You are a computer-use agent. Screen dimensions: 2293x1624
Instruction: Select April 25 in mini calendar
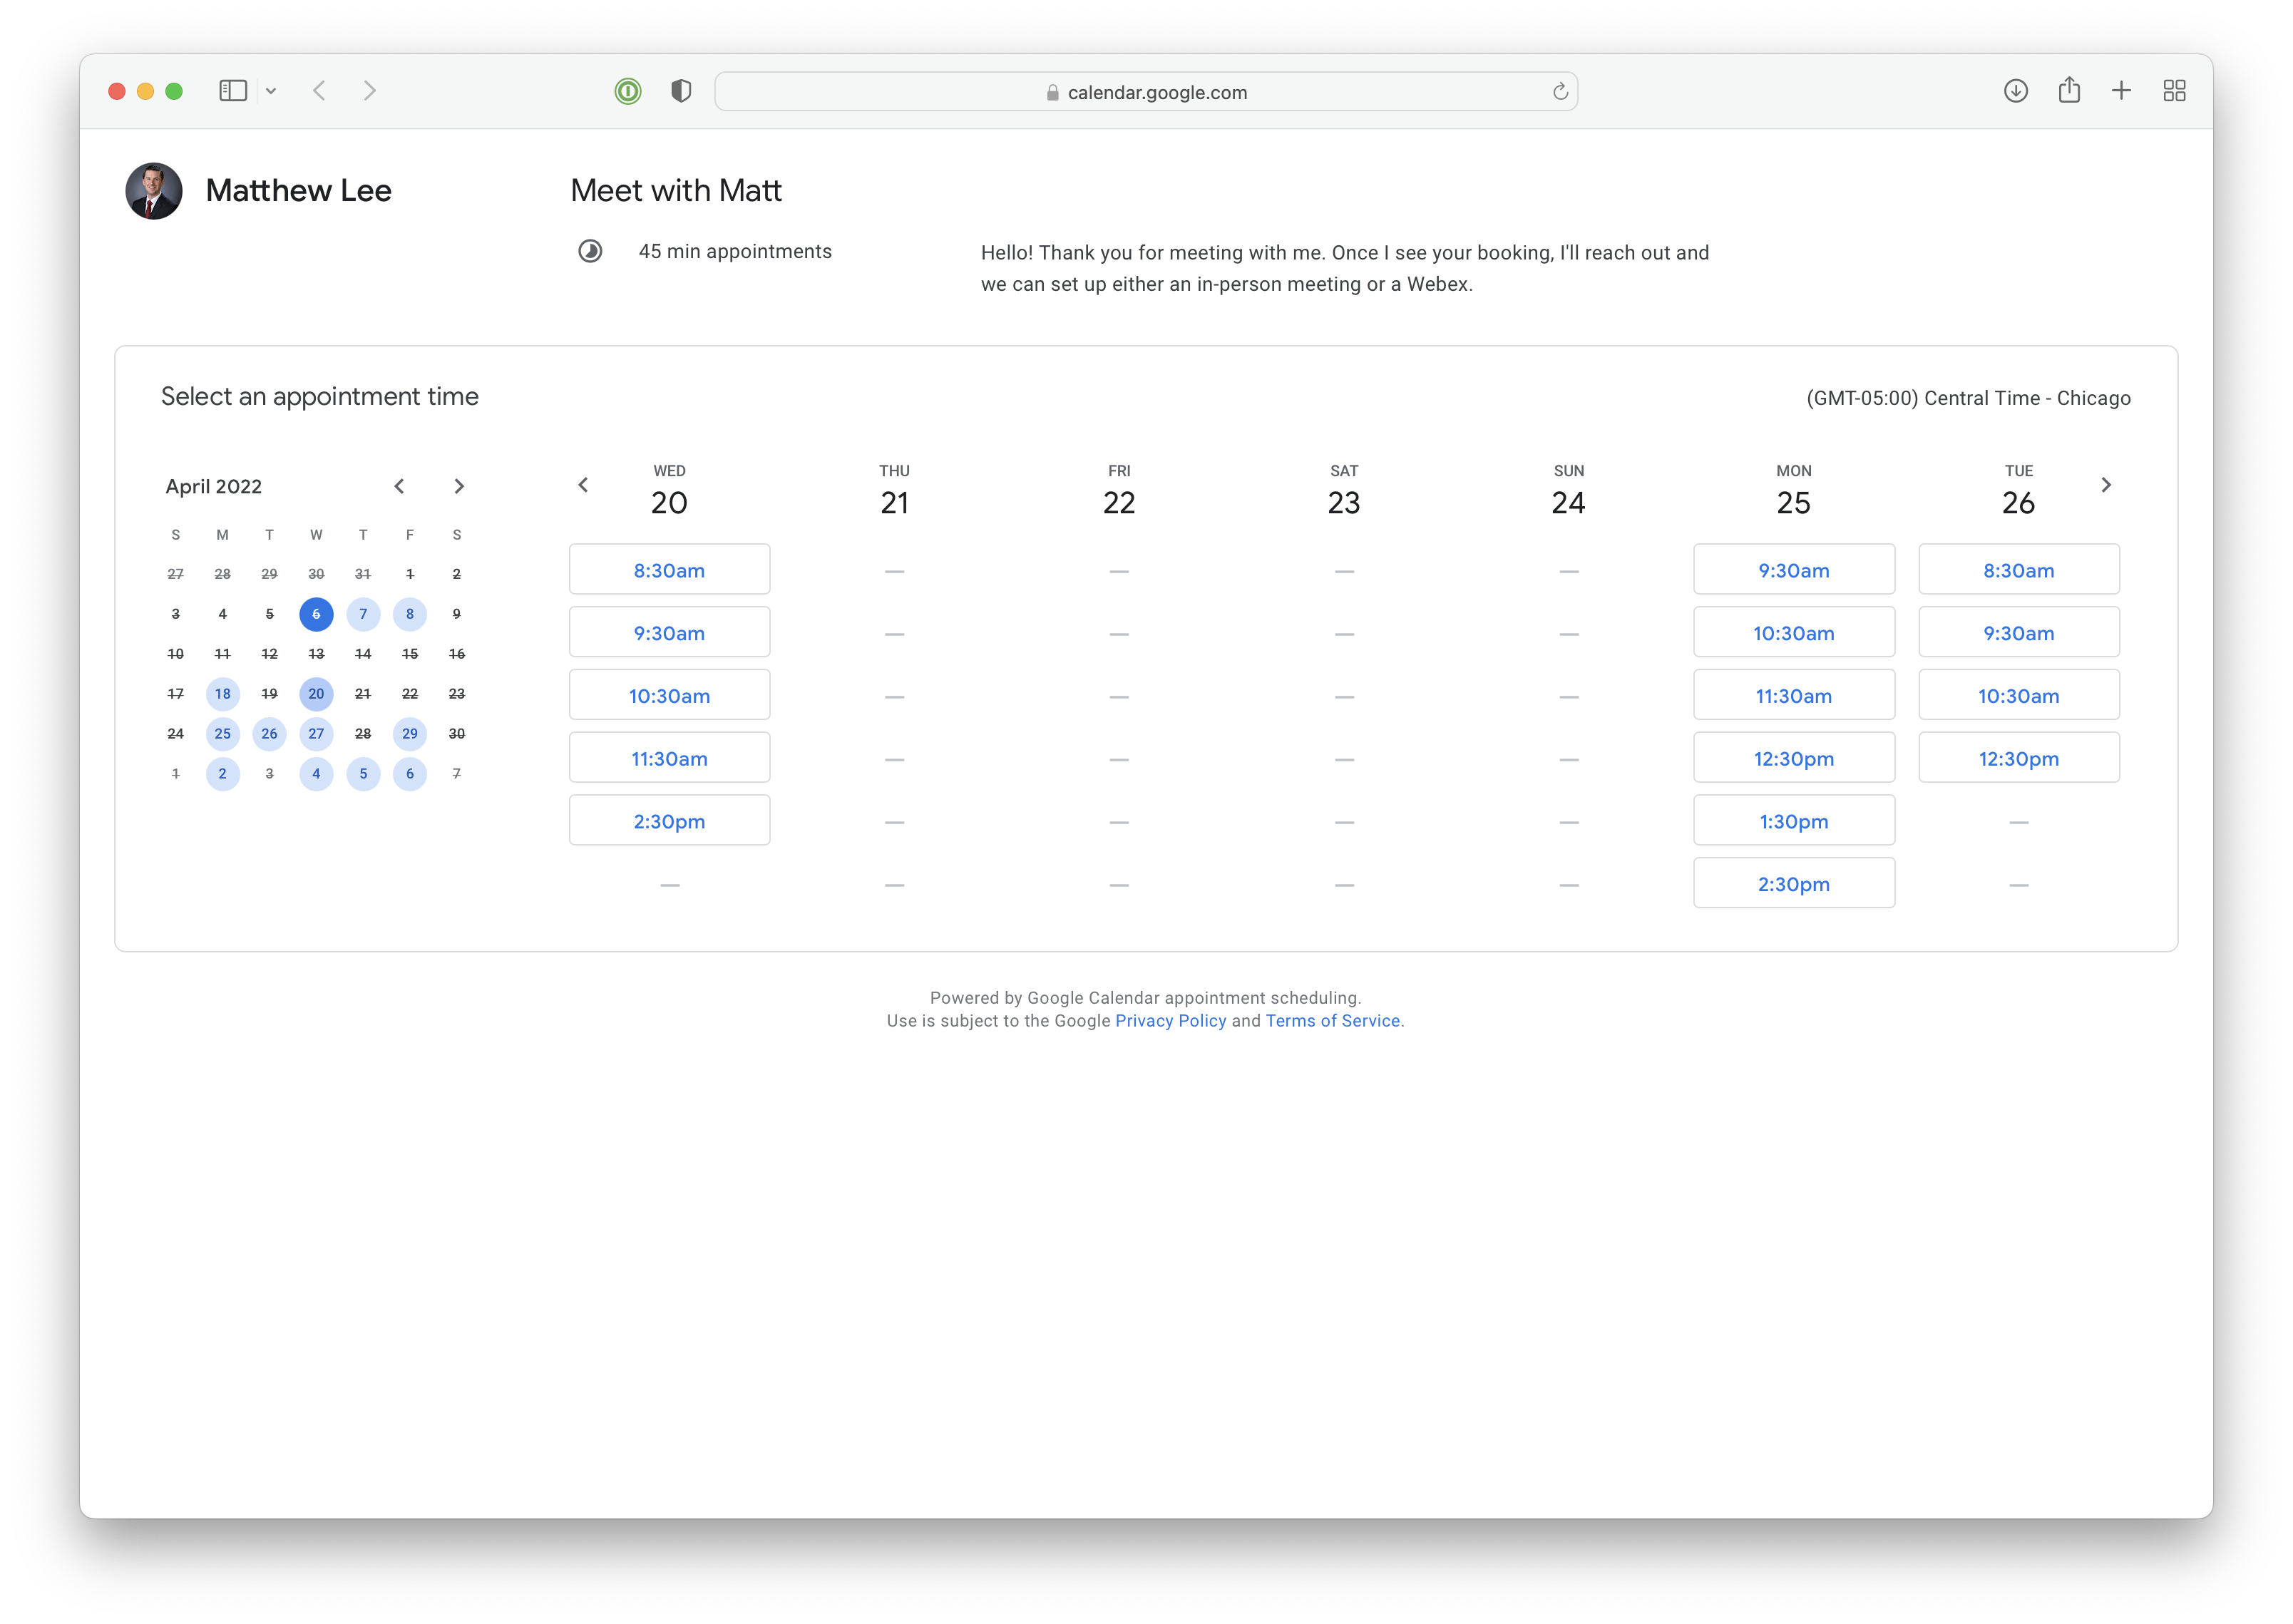(223, 734)
